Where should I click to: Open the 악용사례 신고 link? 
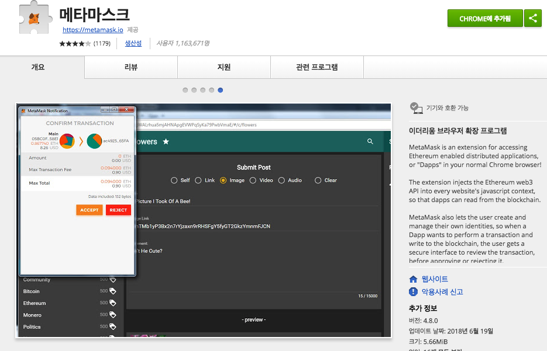(x=442, y=292)
